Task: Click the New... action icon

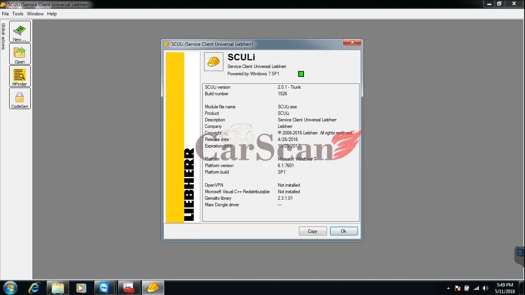Action: click(x=20, y=31)
